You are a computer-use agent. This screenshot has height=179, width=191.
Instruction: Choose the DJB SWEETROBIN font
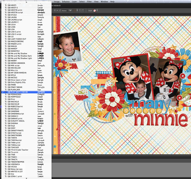[26, 135]
